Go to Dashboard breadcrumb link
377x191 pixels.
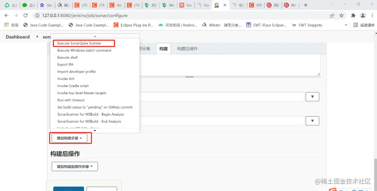(18, 37)
